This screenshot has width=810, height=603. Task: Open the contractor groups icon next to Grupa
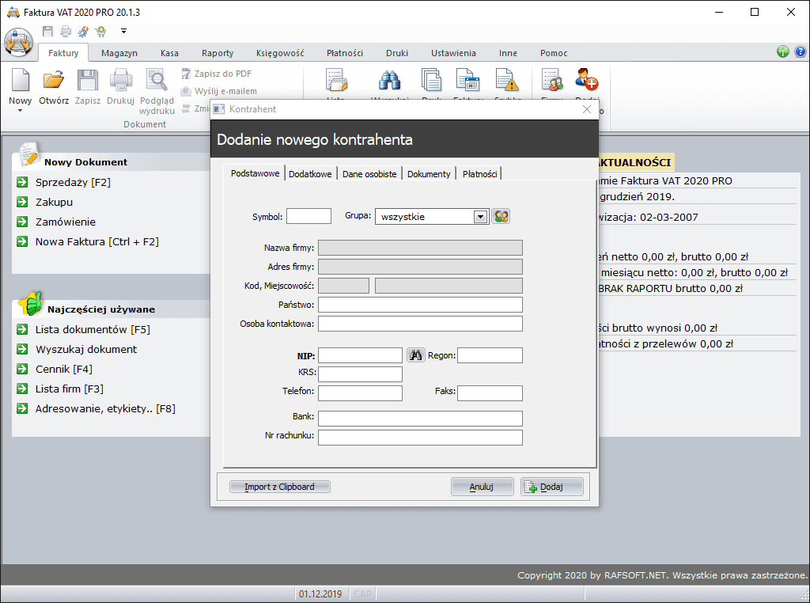click(501, 216)
